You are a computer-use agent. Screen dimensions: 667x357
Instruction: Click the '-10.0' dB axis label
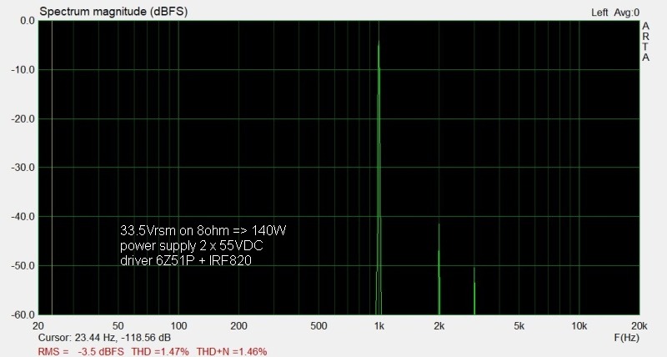coord(23,70)
